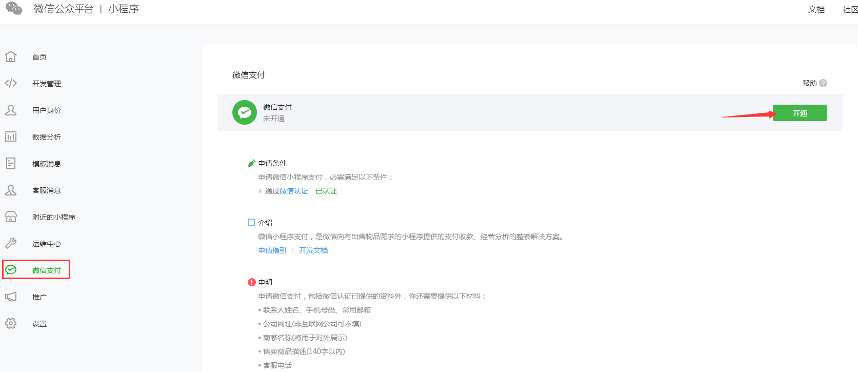This screenshot has height=372, width=858.
Task: Click the bar chart icon for 数据分析
Action: [x=11, y=136]
